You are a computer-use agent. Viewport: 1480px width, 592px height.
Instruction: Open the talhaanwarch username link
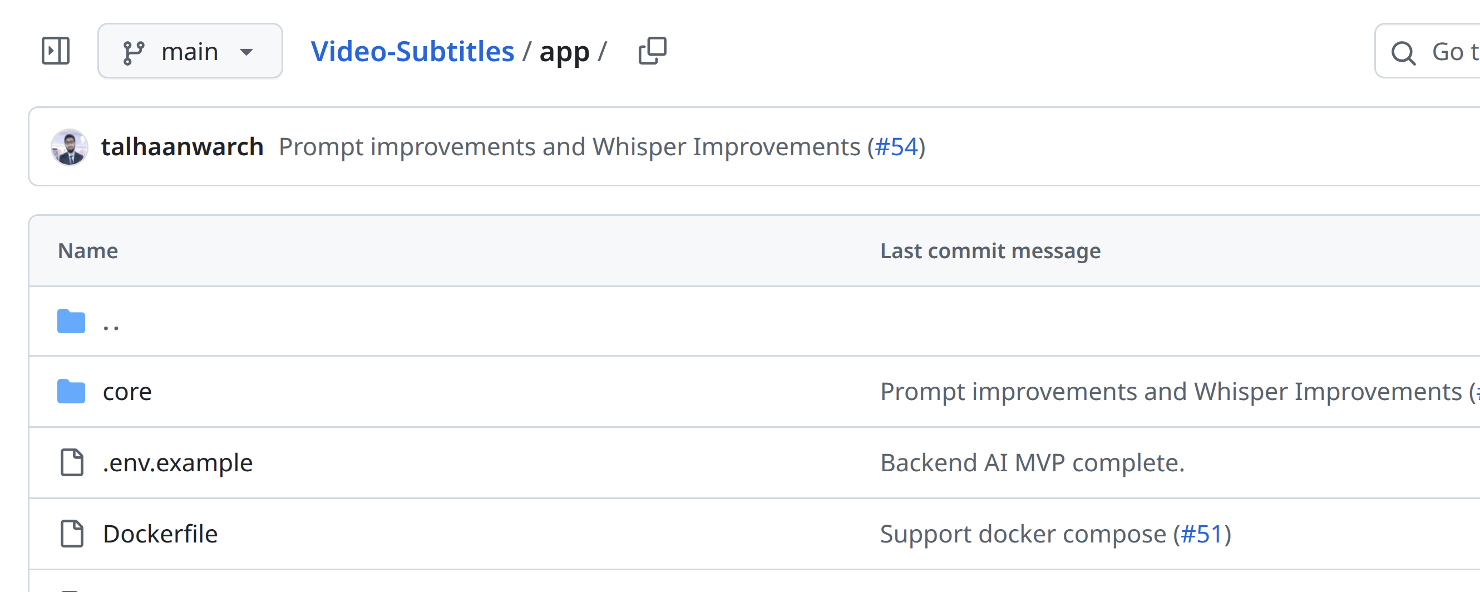point(182,146)
